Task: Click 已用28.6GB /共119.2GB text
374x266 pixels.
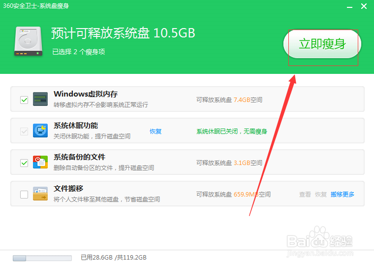Action: pos(114,258)
